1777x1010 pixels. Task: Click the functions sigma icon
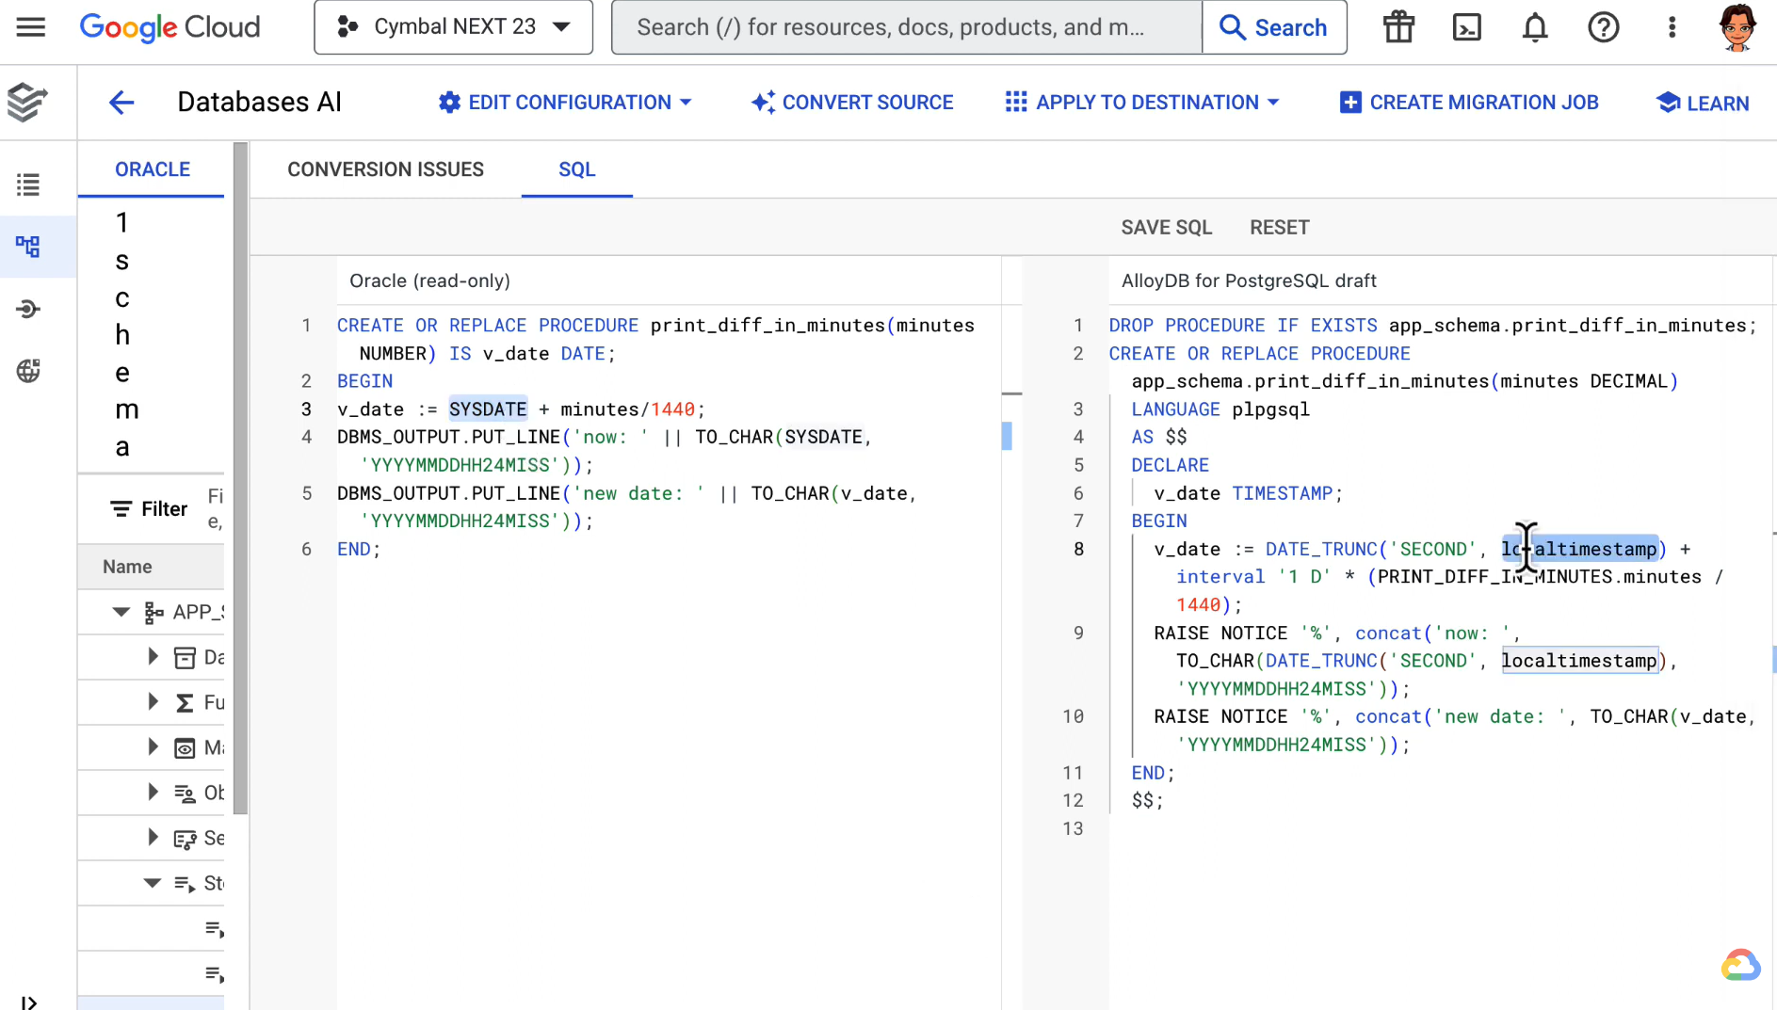click(x=185, y=702)
